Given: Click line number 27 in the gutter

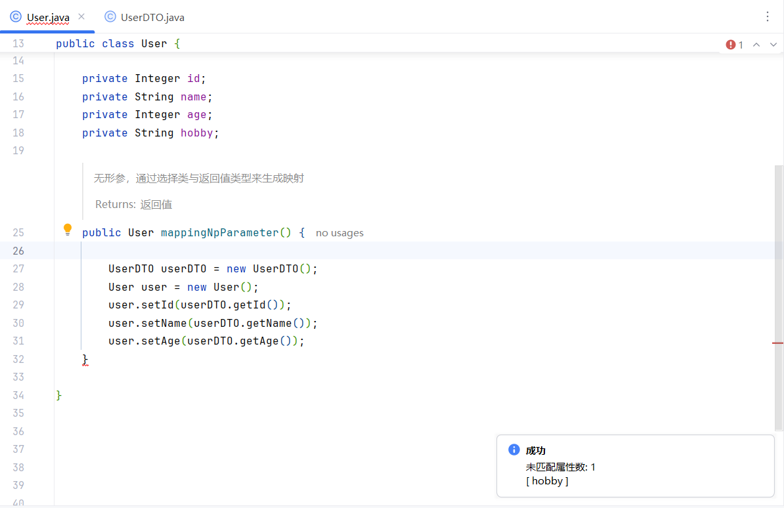Looking at the screenshot, I should (18, 268).
